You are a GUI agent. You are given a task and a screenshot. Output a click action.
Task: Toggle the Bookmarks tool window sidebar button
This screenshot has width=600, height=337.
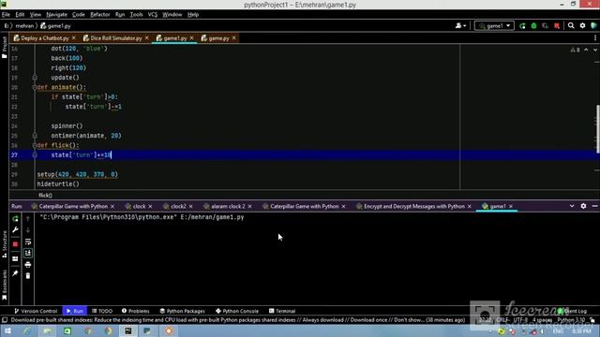[4, 285]
